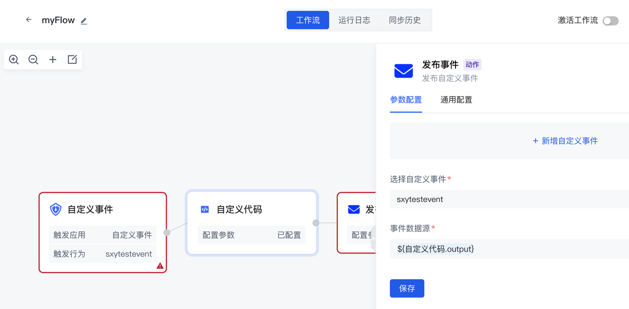This screenshot has width=629, height=309.
Task: Select the zoom in magnifier tool
Action: pos(14,59)
